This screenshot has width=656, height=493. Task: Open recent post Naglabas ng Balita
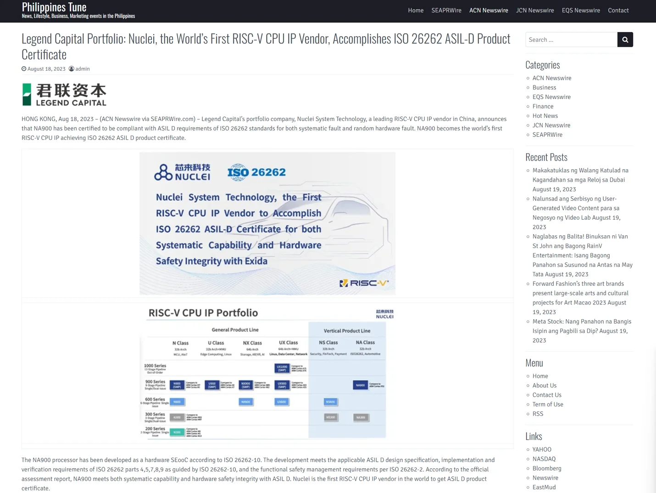pos(583,255)
